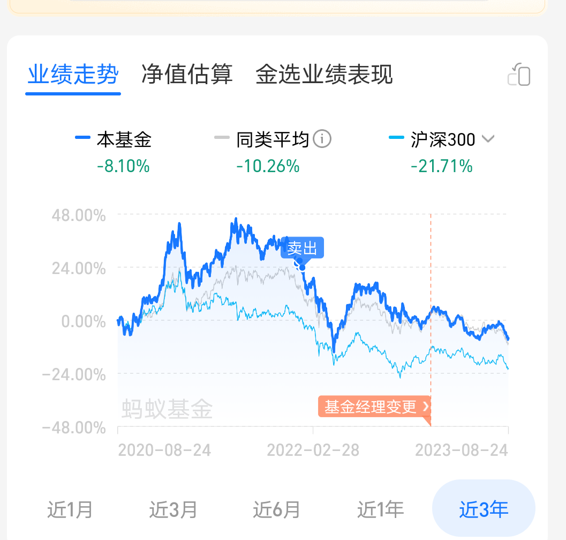Select the 近6月 time range
Screen dimensions: 566x540
tap(276, 509)
